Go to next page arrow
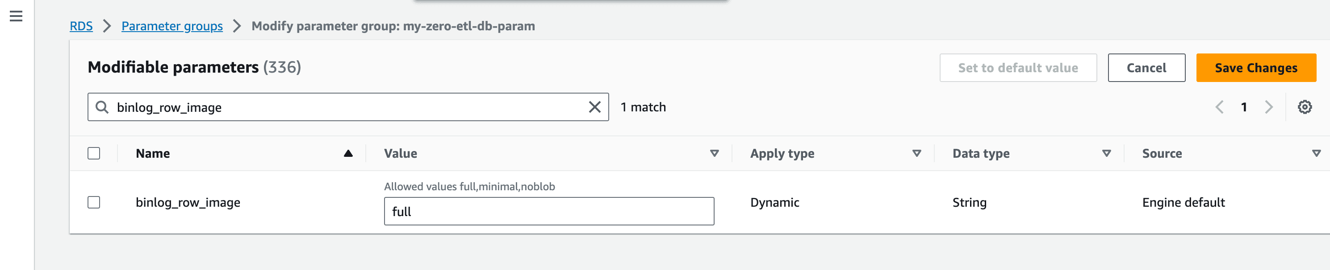1330x270 pixels. pos(1268,107)
